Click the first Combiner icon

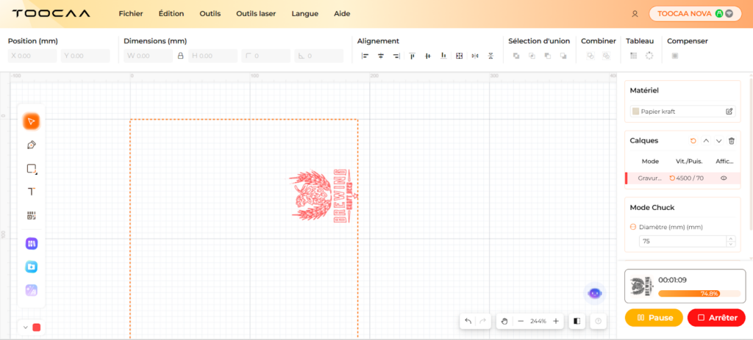click(x=590, y=56)
